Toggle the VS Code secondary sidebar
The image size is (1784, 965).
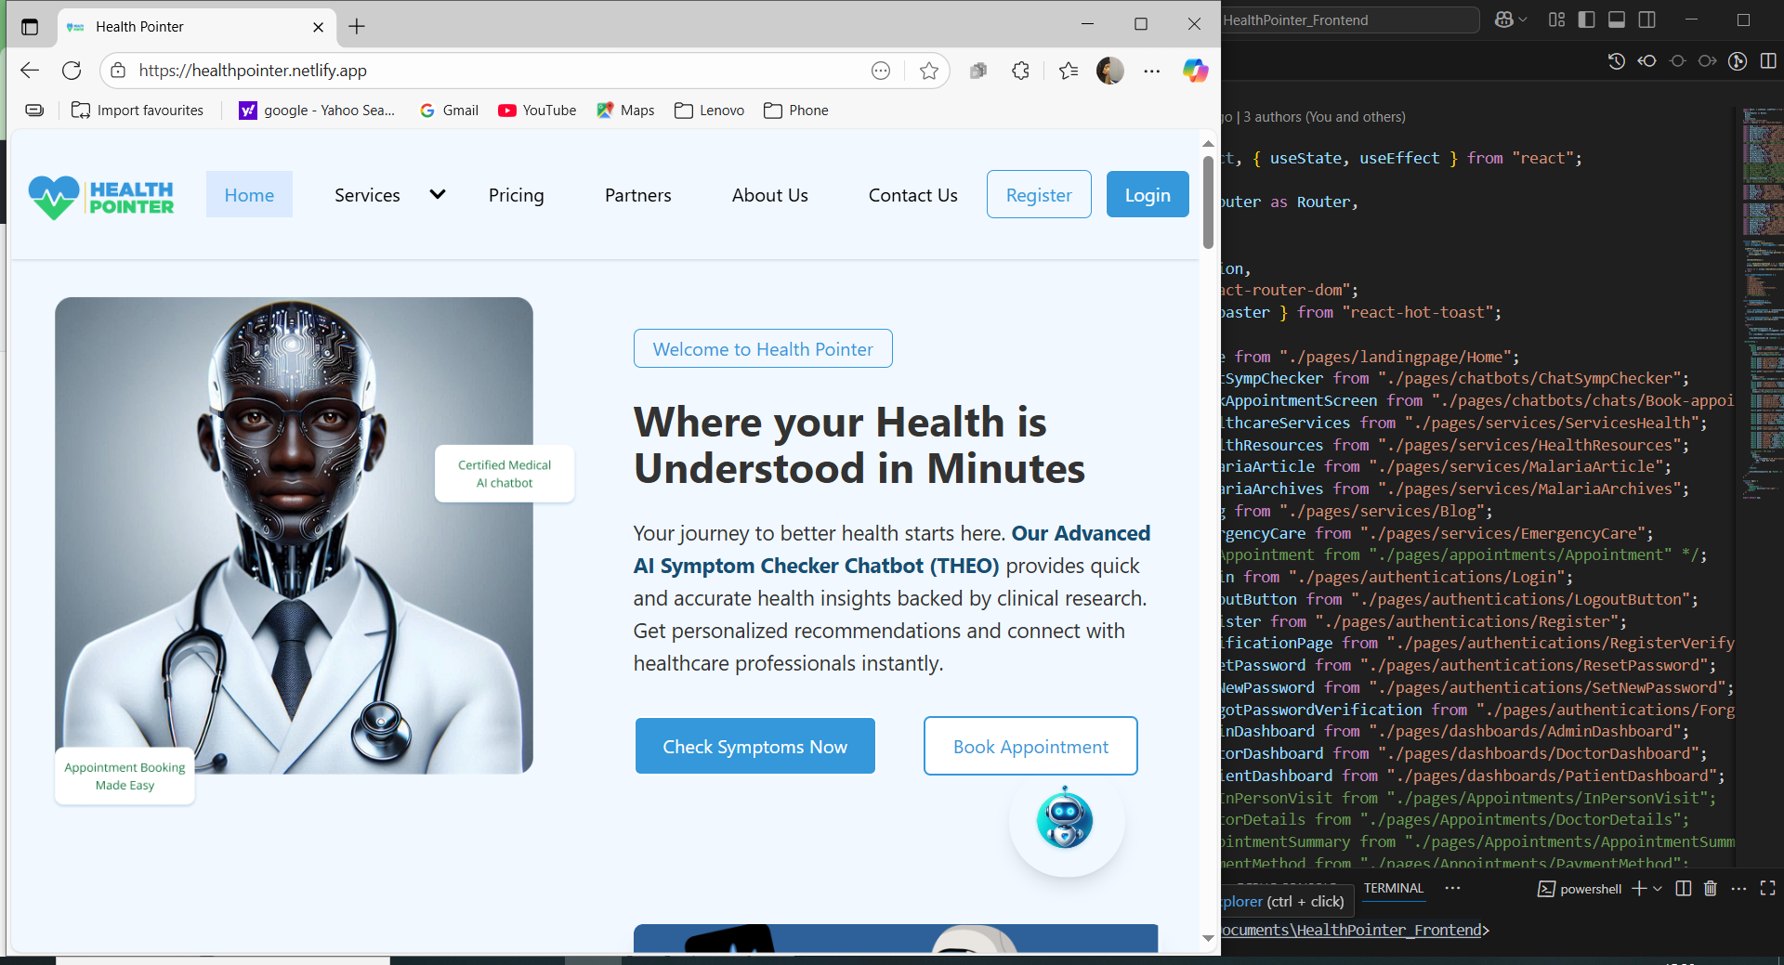coord(1647,20)
